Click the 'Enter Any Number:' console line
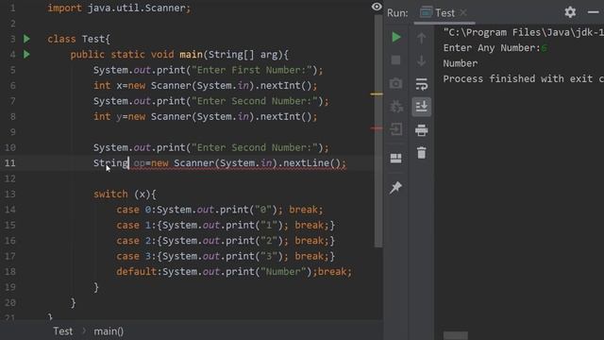The image size is (604, 340). click(495, 48)
